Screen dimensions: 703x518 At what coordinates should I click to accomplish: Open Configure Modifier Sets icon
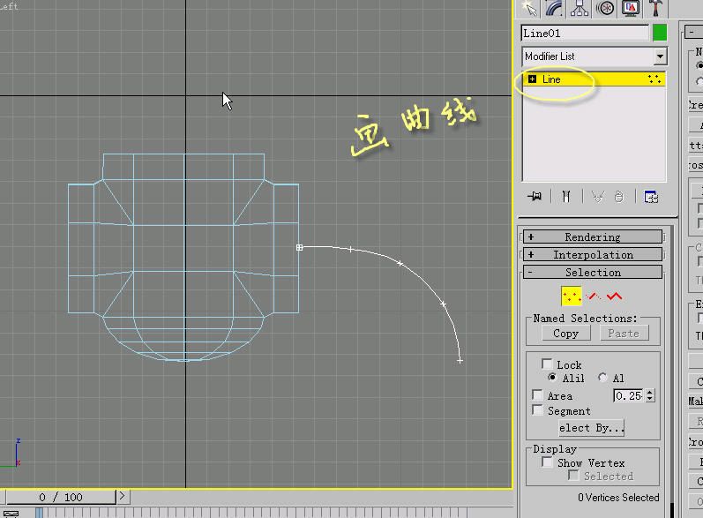pyautogui.click(x=651, y=197)
